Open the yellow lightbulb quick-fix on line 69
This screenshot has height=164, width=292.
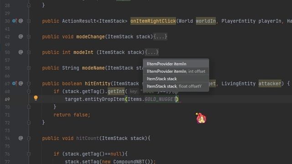(36, 98)
